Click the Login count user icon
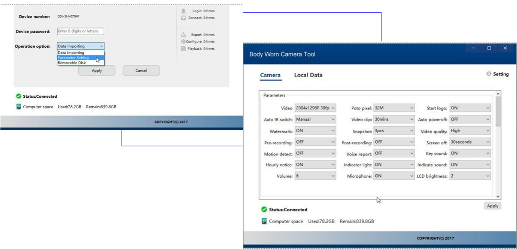Screen dimensions: 517x249 point(184,11)
